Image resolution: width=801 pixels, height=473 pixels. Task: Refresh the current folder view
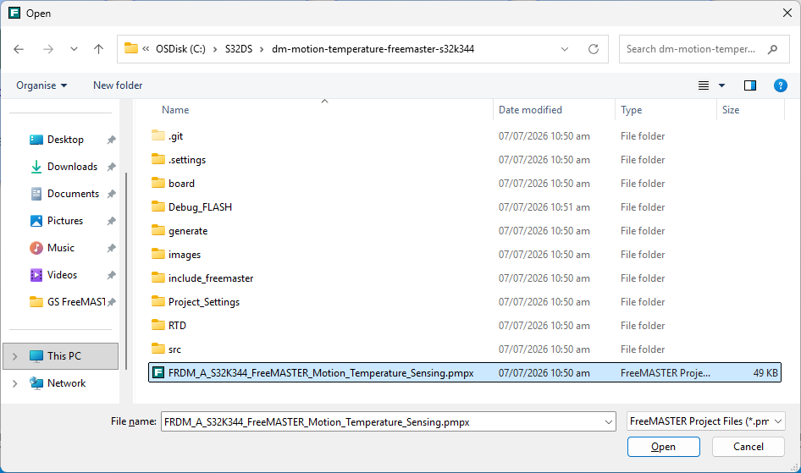tap(593, 49)
